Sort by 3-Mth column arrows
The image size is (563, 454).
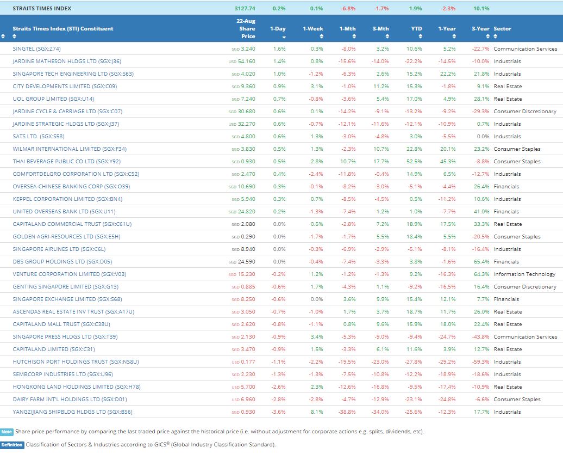pyautogui.click(x=387, y=36)
